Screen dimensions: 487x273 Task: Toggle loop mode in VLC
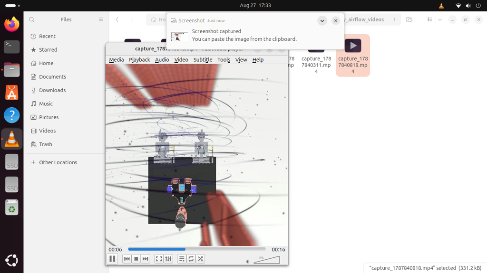click(191, 259)
